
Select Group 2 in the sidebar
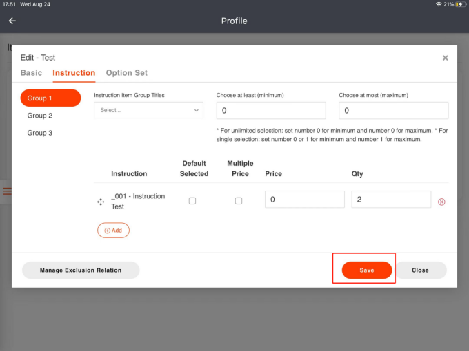click(40, 116)
